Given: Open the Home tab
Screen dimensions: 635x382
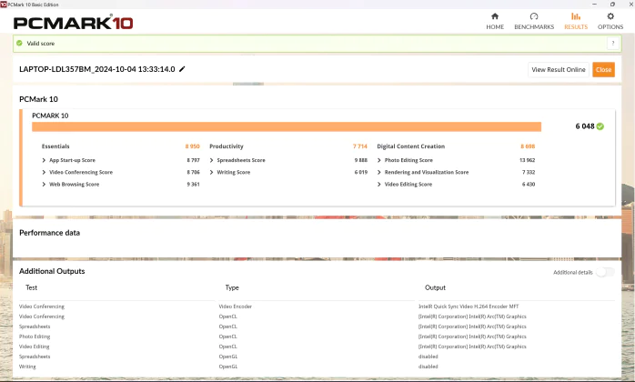Looking at the screenshot, I should tap(495, 21).
